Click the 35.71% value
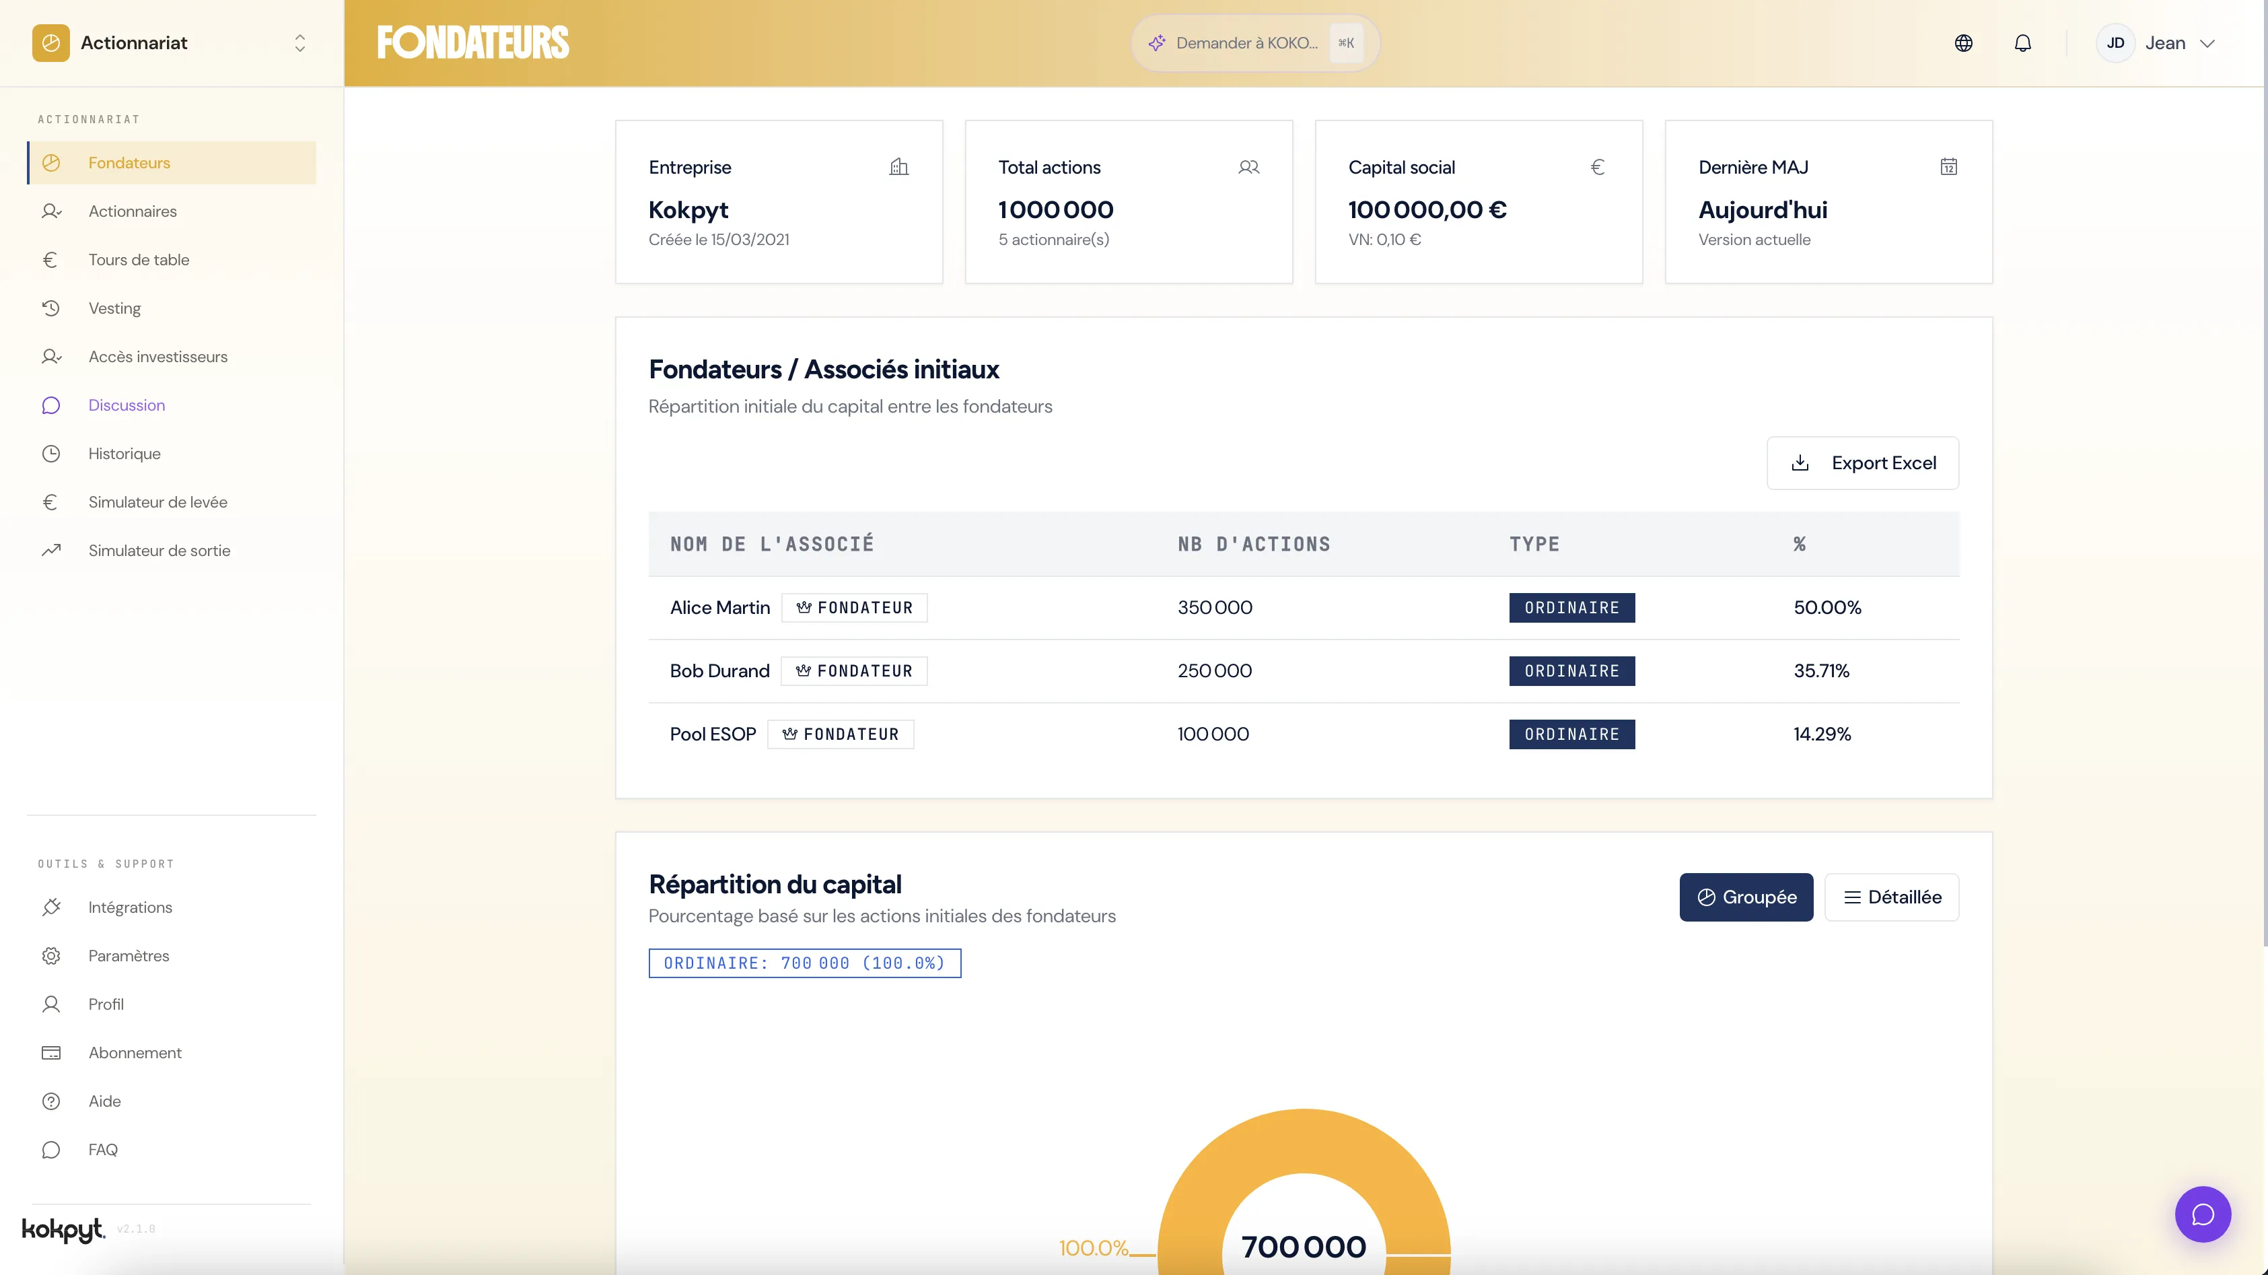This screenshot has height=1275, width=2268. tap(1822, 671)
